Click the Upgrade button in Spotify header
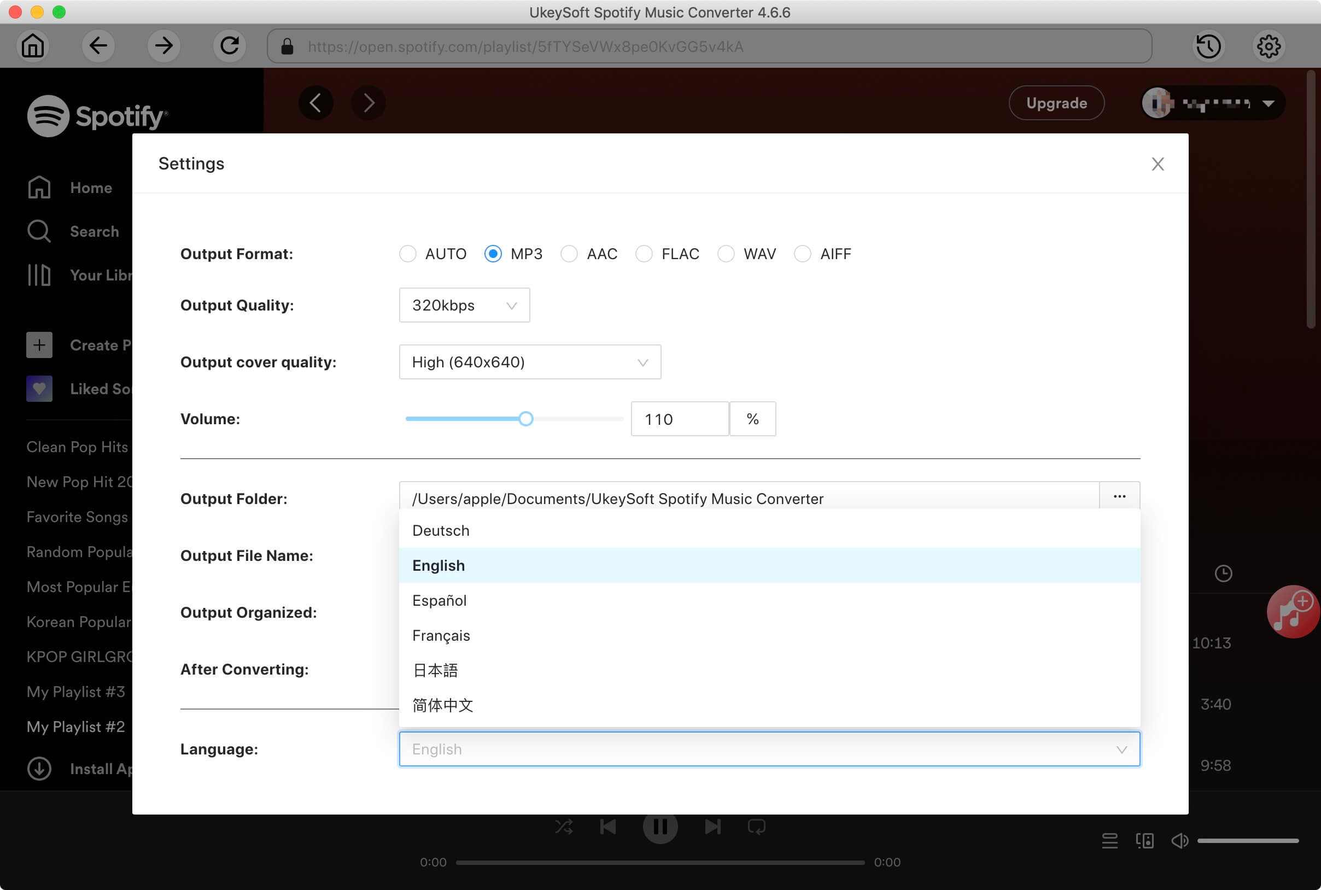The image size is (1321, 890). click(x=1056, y=102)
